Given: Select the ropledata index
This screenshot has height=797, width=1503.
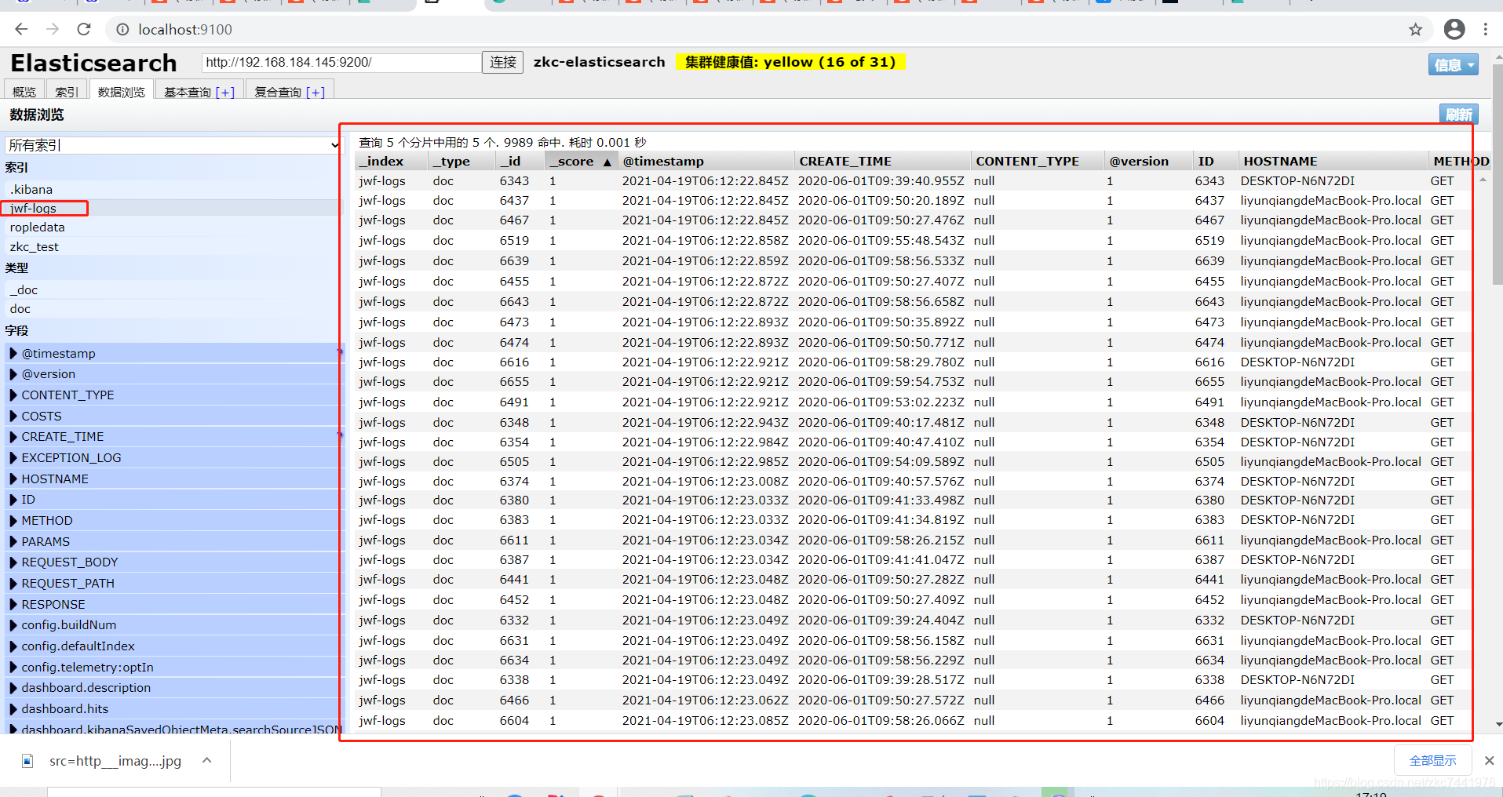Looking at the screenshot, I should coord(173,227).
